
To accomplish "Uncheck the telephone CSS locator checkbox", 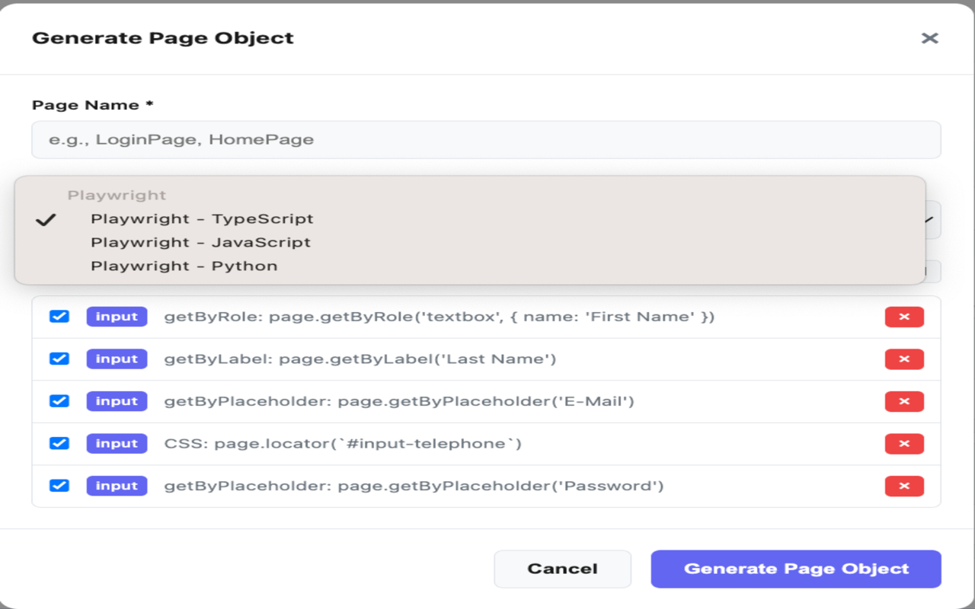I will 59,443.
